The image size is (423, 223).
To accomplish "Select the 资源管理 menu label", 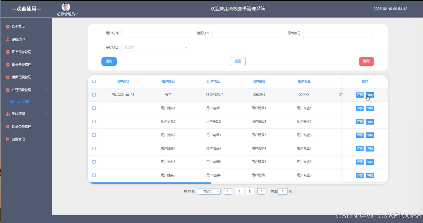I will [18, 139].
